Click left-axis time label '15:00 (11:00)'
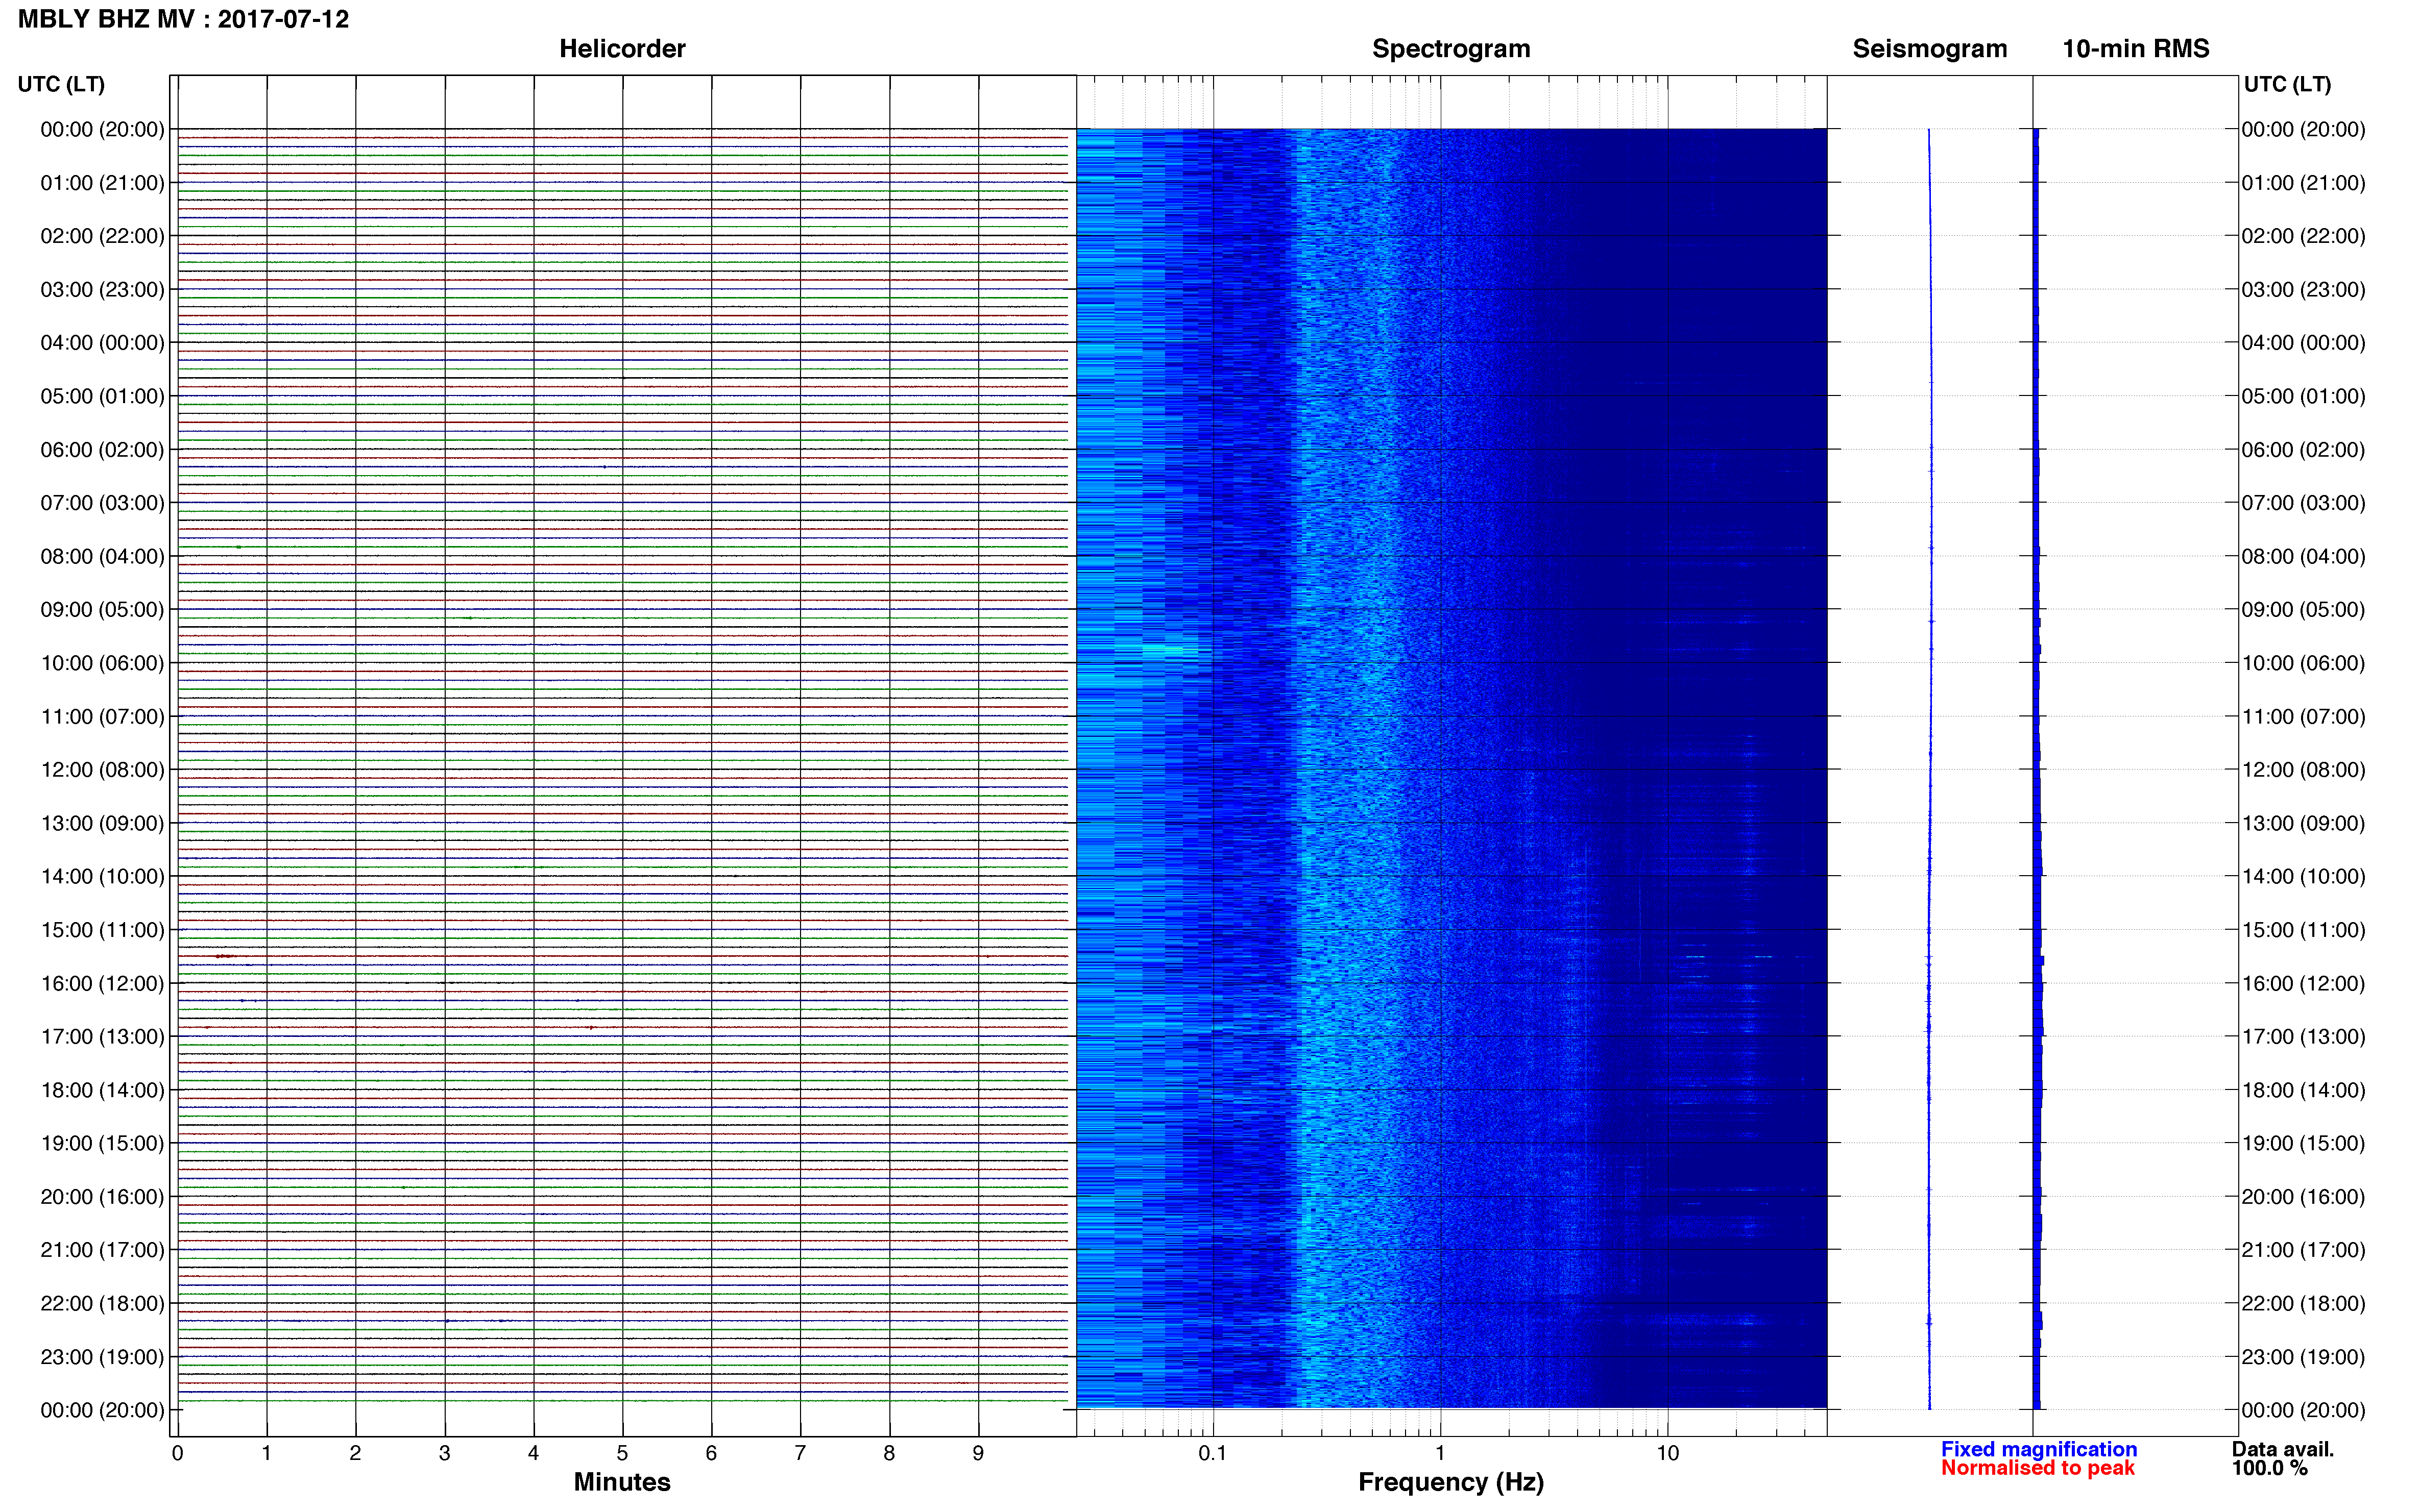Viewport: 2420px width, 1512px height. tap(102, 930)
